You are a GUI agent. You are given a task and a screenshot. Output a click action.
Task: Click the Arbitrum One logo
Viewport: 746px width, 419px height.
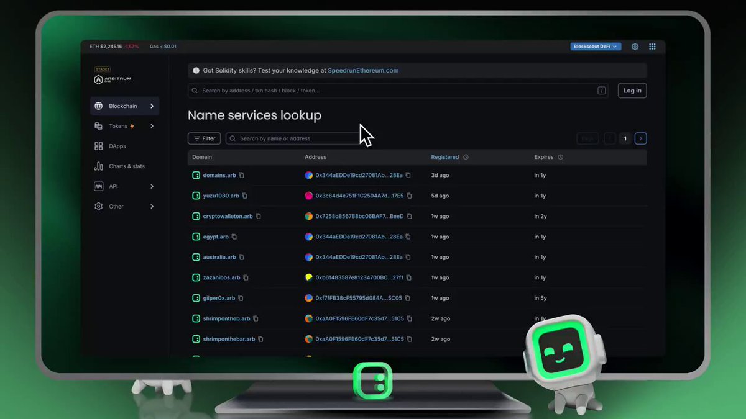click(113, 79)
